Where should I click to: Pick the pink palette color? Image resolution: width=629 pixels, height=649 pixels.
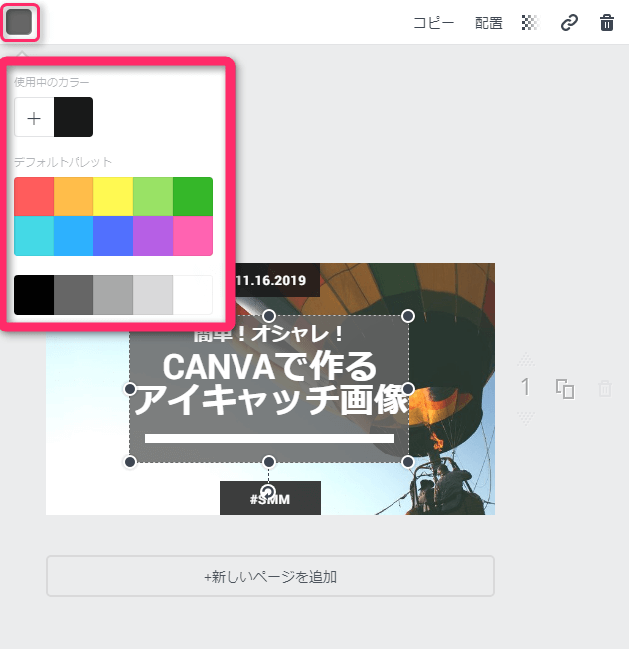[193, 236]
